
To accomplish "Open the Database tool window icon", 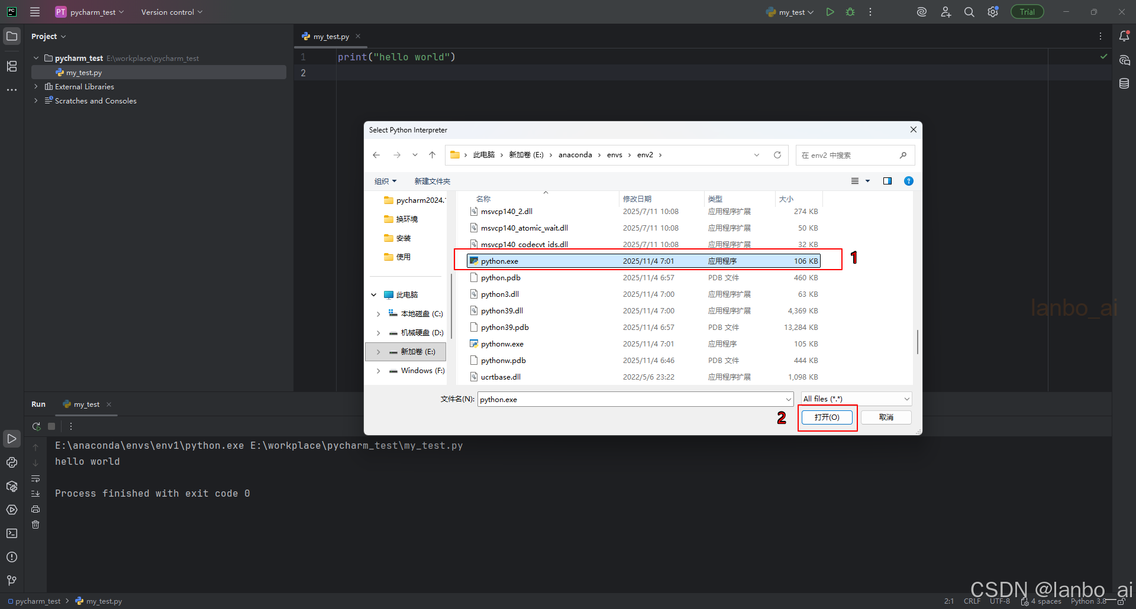I will point(1124,83).
